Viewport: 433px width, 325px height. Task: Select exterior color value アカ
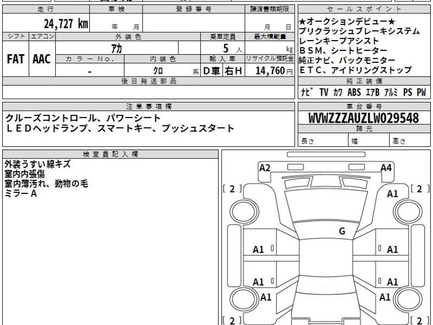coord(117,48)
